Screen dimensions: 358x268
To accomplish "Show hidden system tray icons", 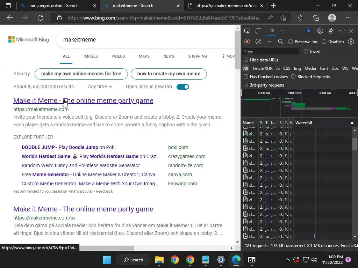I will (x=288, y=260).
